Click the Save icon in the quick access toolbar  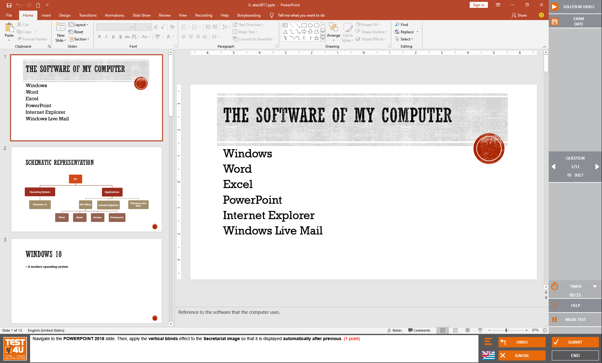pos(9,5)
